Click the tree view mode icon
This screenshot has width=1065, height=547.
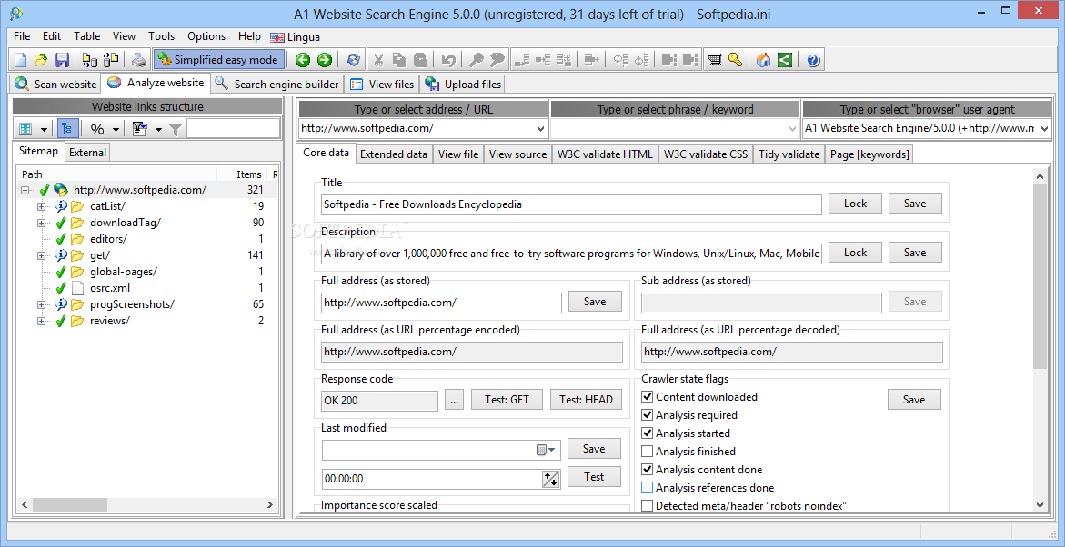click(67, 129)
